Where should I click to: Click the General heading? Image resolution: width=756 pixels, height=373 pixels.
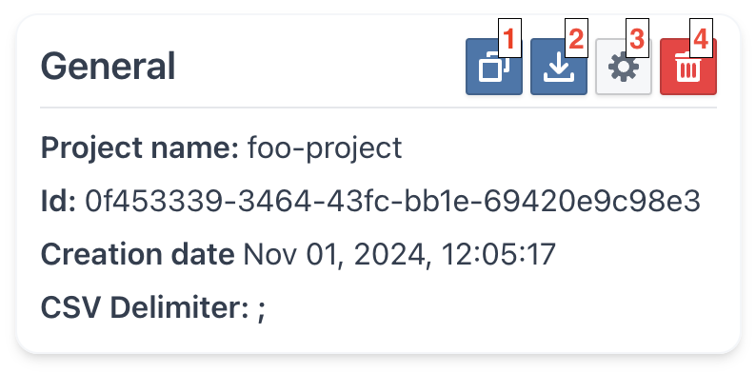(108, 67)
